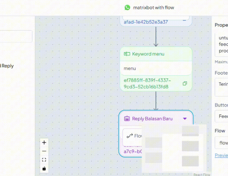Zoom in on the flow canvas

pyautogui.click(x=44, y=142)
